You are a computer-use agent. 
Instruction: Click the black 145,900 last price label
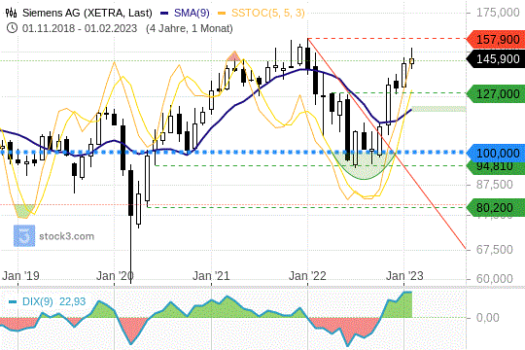[x=495, y=59]
